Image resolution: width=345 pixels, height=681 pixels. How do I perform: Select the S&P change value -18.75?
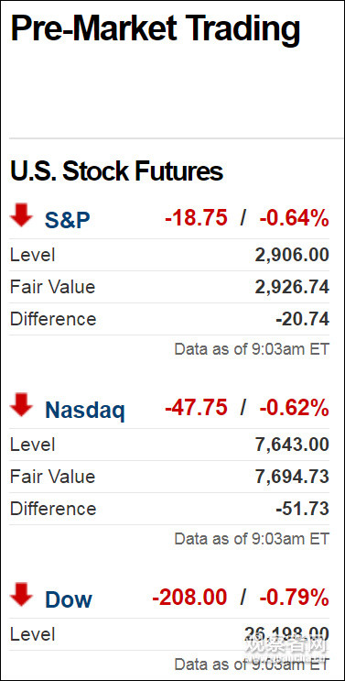(196, 217)
